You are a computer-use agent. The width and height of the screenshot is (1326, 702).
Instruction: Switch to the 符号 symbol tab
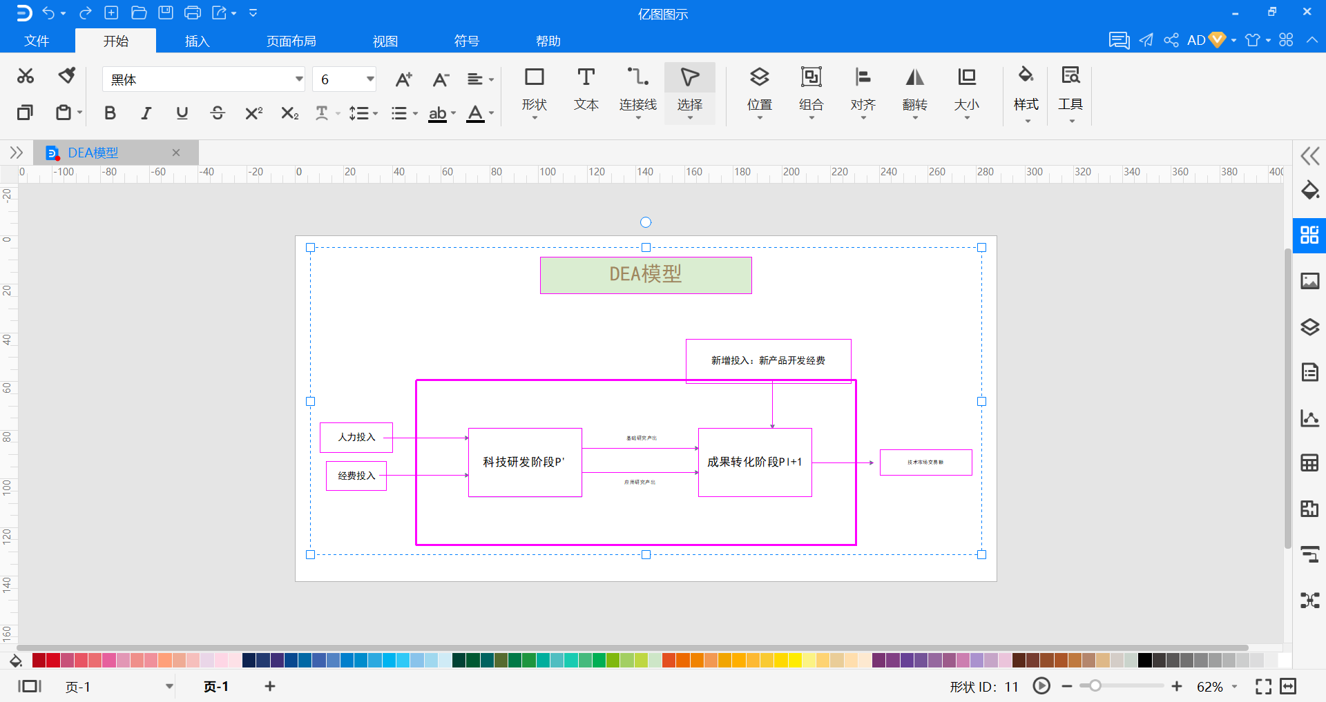(466, 41)
